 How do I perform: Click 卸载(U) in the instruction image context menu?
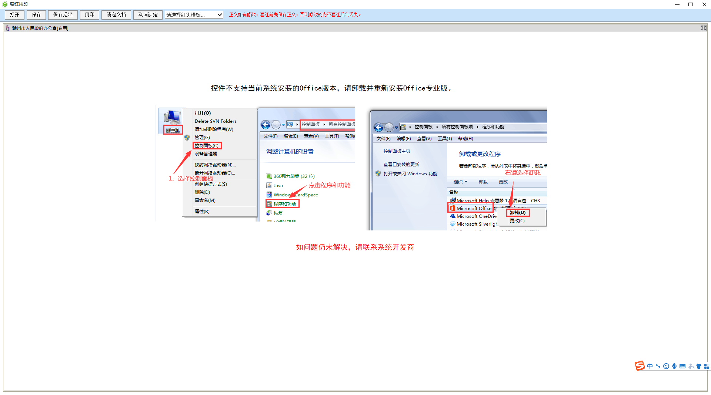click(518, 213)
